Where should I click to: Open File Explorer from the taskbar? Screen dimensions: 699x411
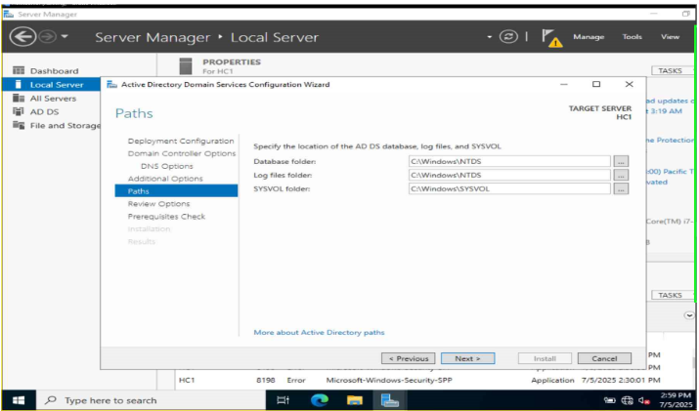coord(355,400)
